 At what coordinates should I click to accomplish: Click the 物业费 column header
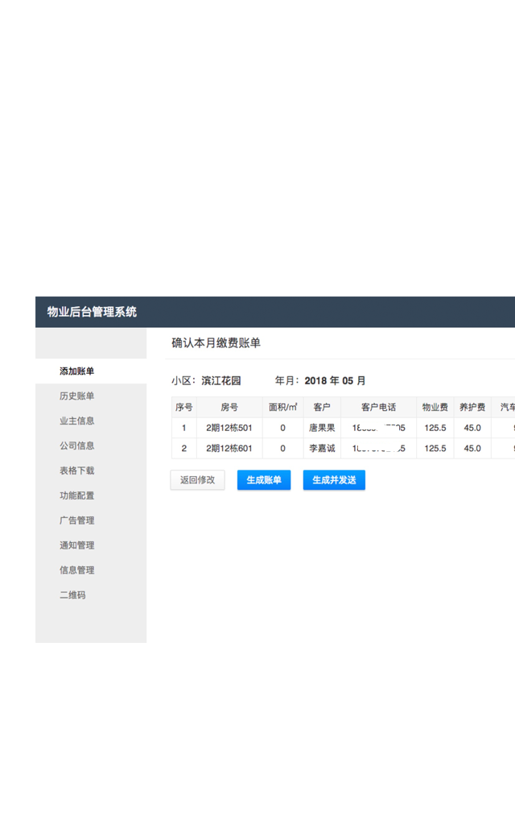[435, 408]
